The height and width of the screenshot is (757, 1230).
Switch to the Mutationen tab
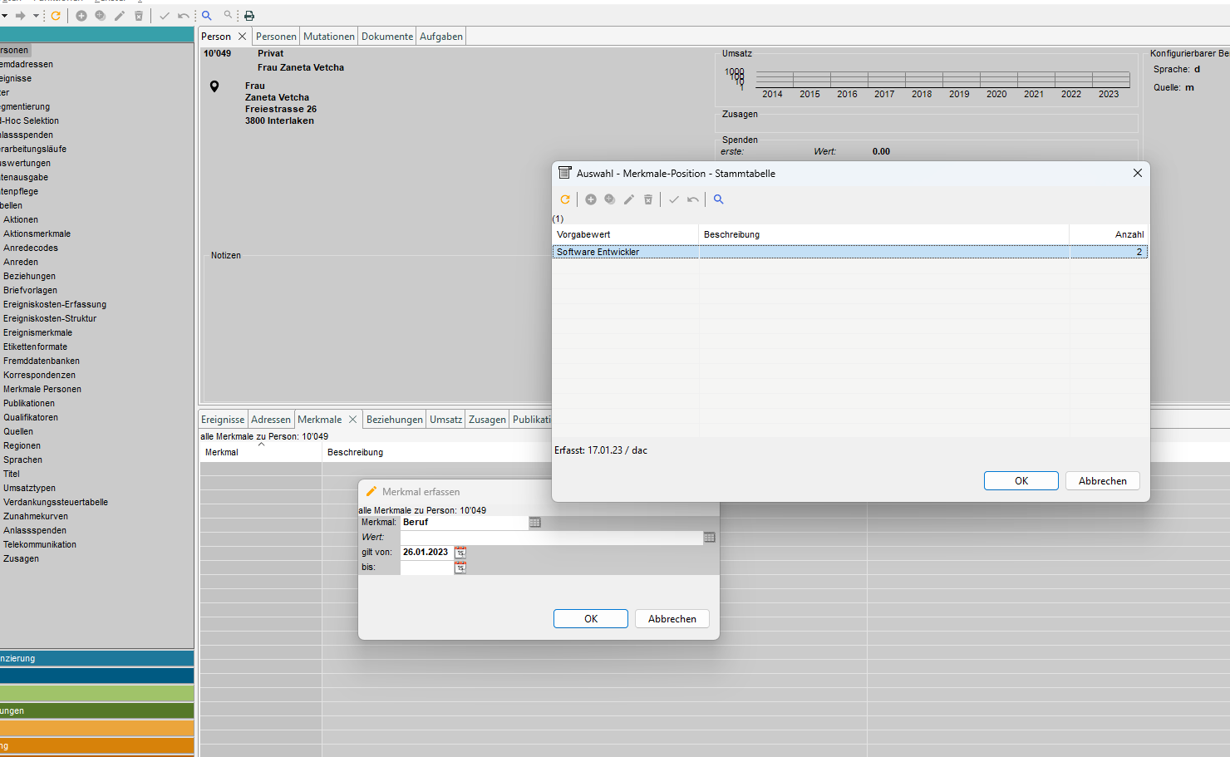tap(328, 37)
